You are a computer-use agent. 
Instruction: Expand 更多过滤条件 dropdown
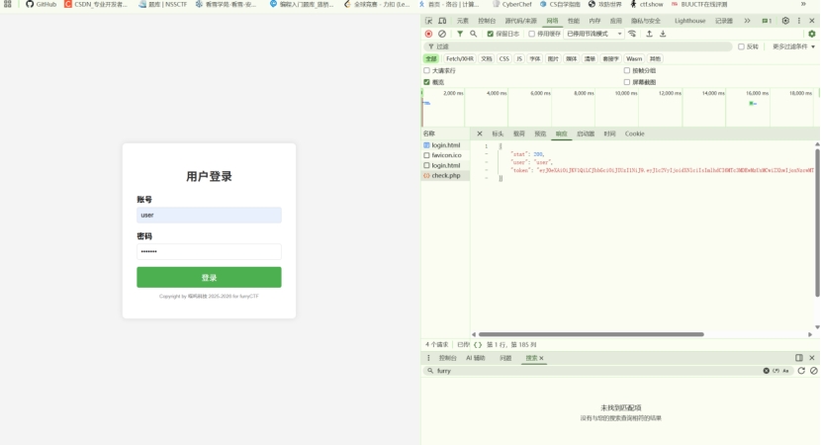(793, 46)
